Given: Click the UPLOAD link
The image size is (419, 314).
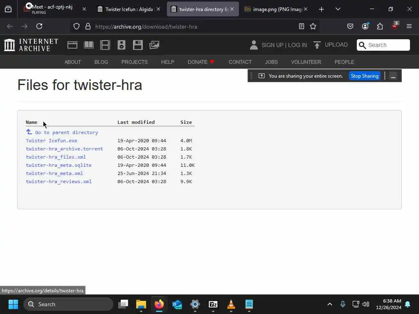Looking at the screenshot, I should (x=336, y=45).
